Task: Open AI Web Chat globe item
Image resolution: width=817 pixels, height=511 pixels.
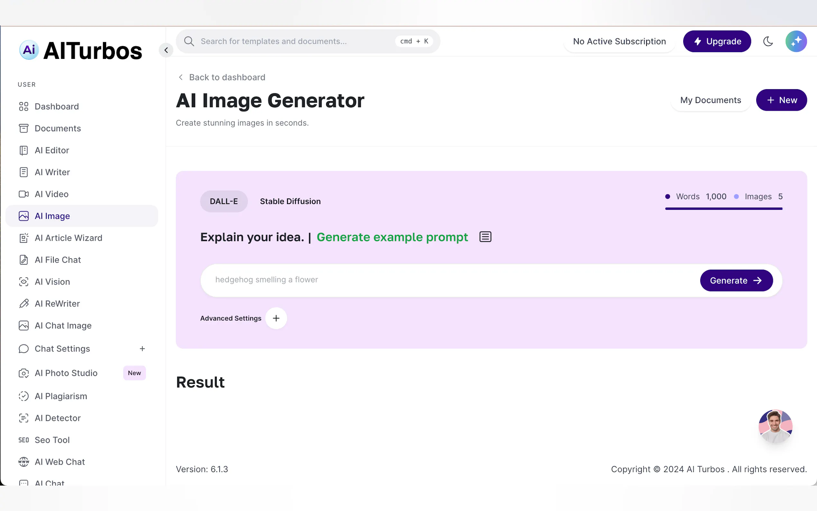Action: pos(60,462)
